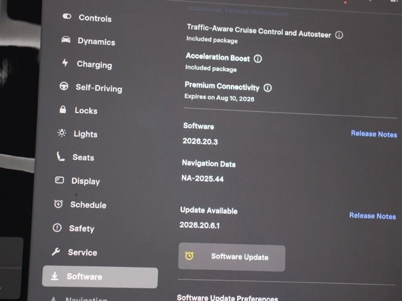Viewport: 402px width, 301px height.
Task: Open the Display menu
Action: click(x=86, y=181)
